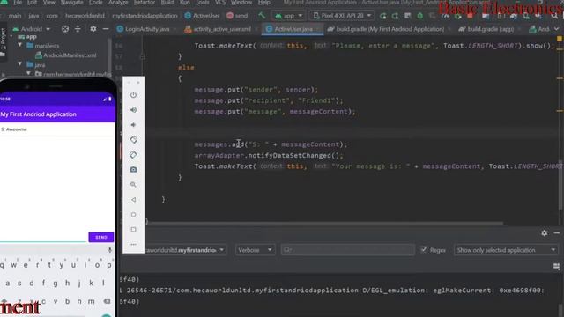
Task: Tap the emulator Back triangle button
Action: [x=133, y=200]
